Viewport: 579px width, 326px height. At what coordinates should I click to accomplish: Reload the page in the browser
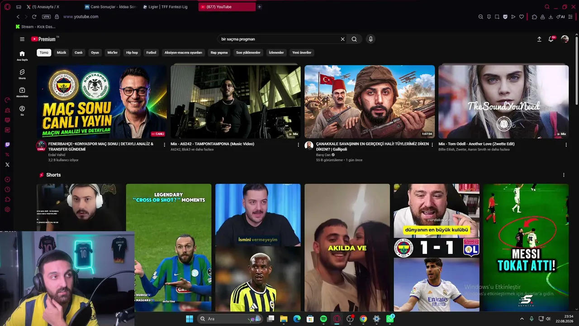pos(34,17)
